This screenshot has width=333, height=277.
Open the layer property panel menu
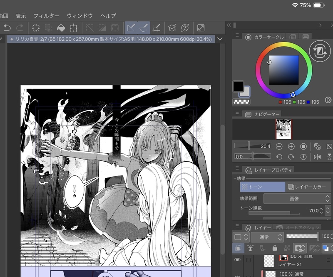point(237,168)
